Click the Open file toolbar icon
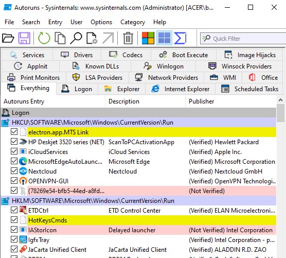 (8, 38)
